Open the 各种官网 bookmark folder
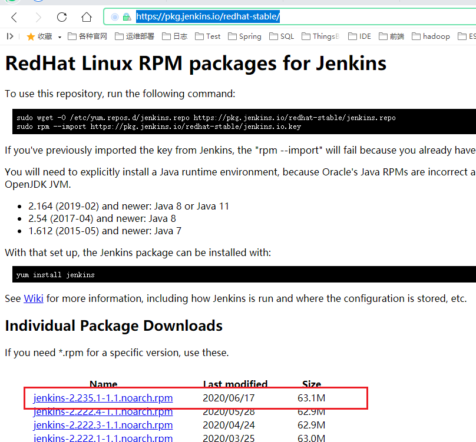 87,36
